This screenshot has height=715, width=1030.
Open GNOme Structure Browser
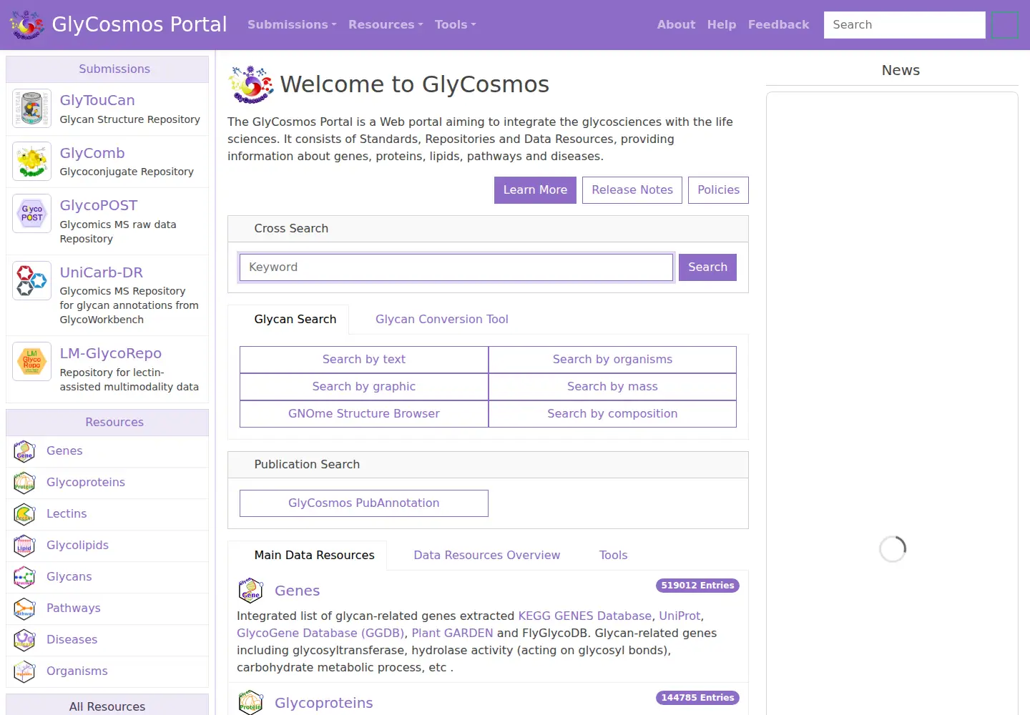[x=364, y=414]
